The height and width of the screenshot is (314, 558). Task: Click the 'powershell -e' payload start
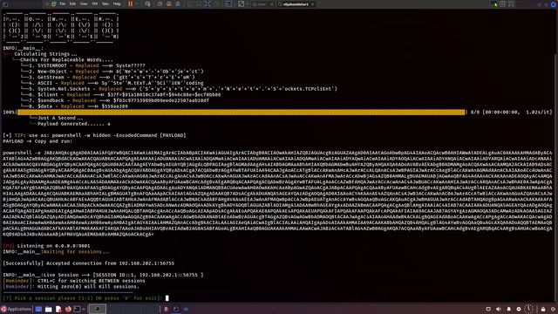21,153
